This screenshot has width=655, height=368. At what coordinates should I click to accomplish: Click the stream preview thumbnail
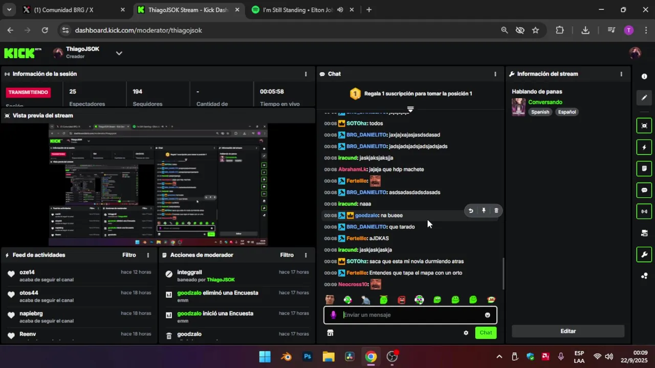pos(158,185)
